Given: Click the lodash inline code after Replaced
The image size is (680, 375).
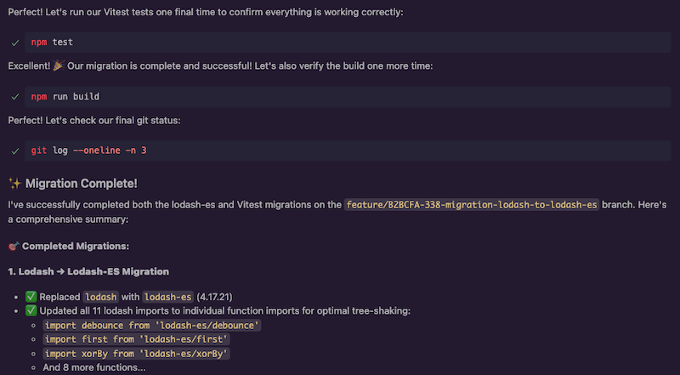Looking at the screenshot, I should (x=100, y=297).
